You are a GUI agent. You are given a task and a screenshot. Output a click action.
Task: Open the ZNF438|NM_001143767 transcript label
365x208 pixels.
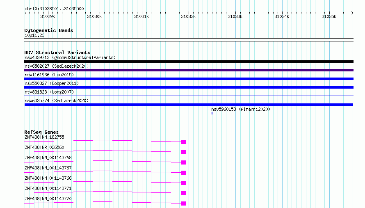point(48,168)
